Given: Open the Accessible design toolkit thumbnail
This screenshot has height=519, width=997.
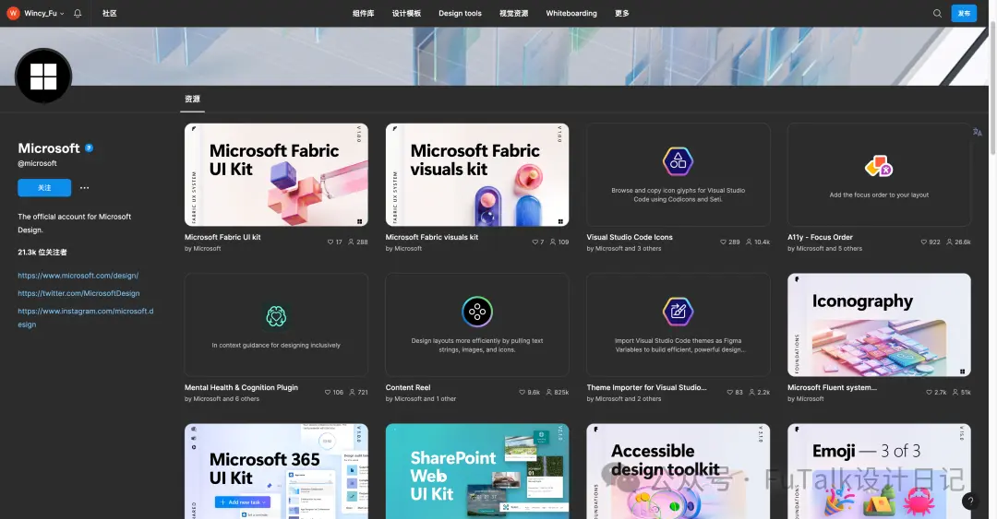Looking at the screenshot, I should click(678, 471).
